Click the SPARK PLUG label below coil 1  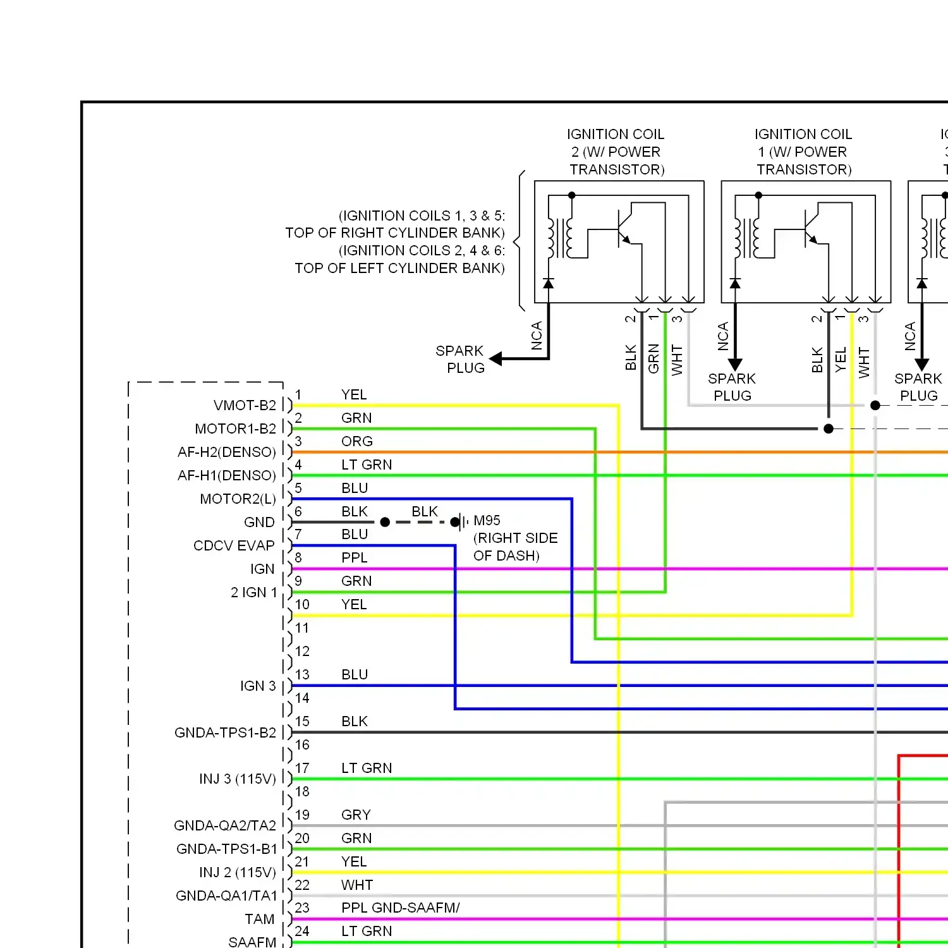tap(732, 387)
